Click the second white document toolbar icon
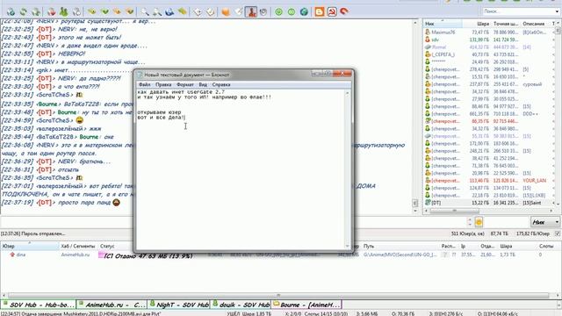The height and width of the screenshot is (316, 562). 211,11
